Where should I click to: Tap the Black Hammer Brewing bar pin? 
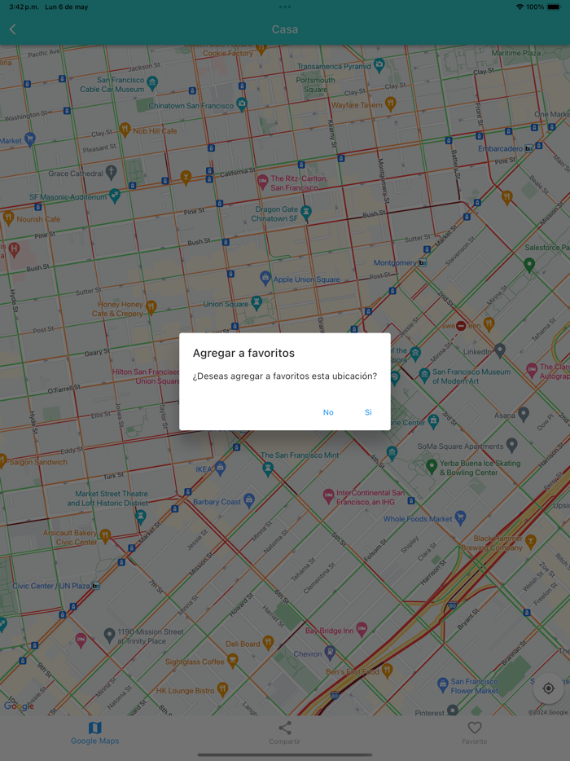click(531, 541)
